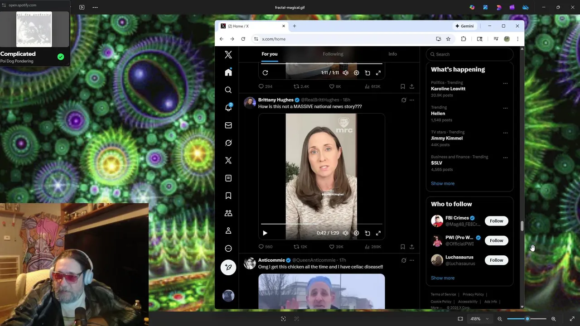Zoom out with magnifier minus icon
Image resolution: width=580 pixels, height=326 pixels.
[x=500, y=319]
